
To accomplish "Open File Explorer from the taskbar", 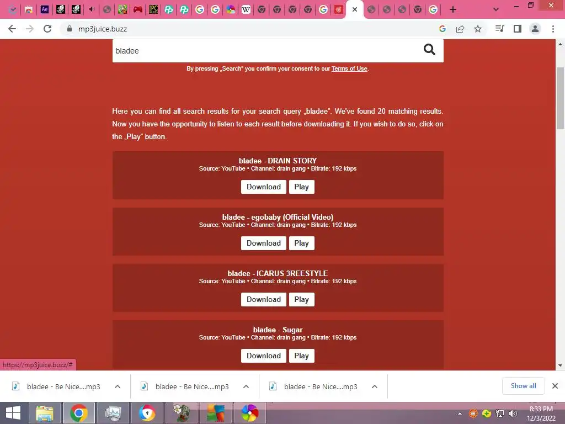I will tap(45, 413).
